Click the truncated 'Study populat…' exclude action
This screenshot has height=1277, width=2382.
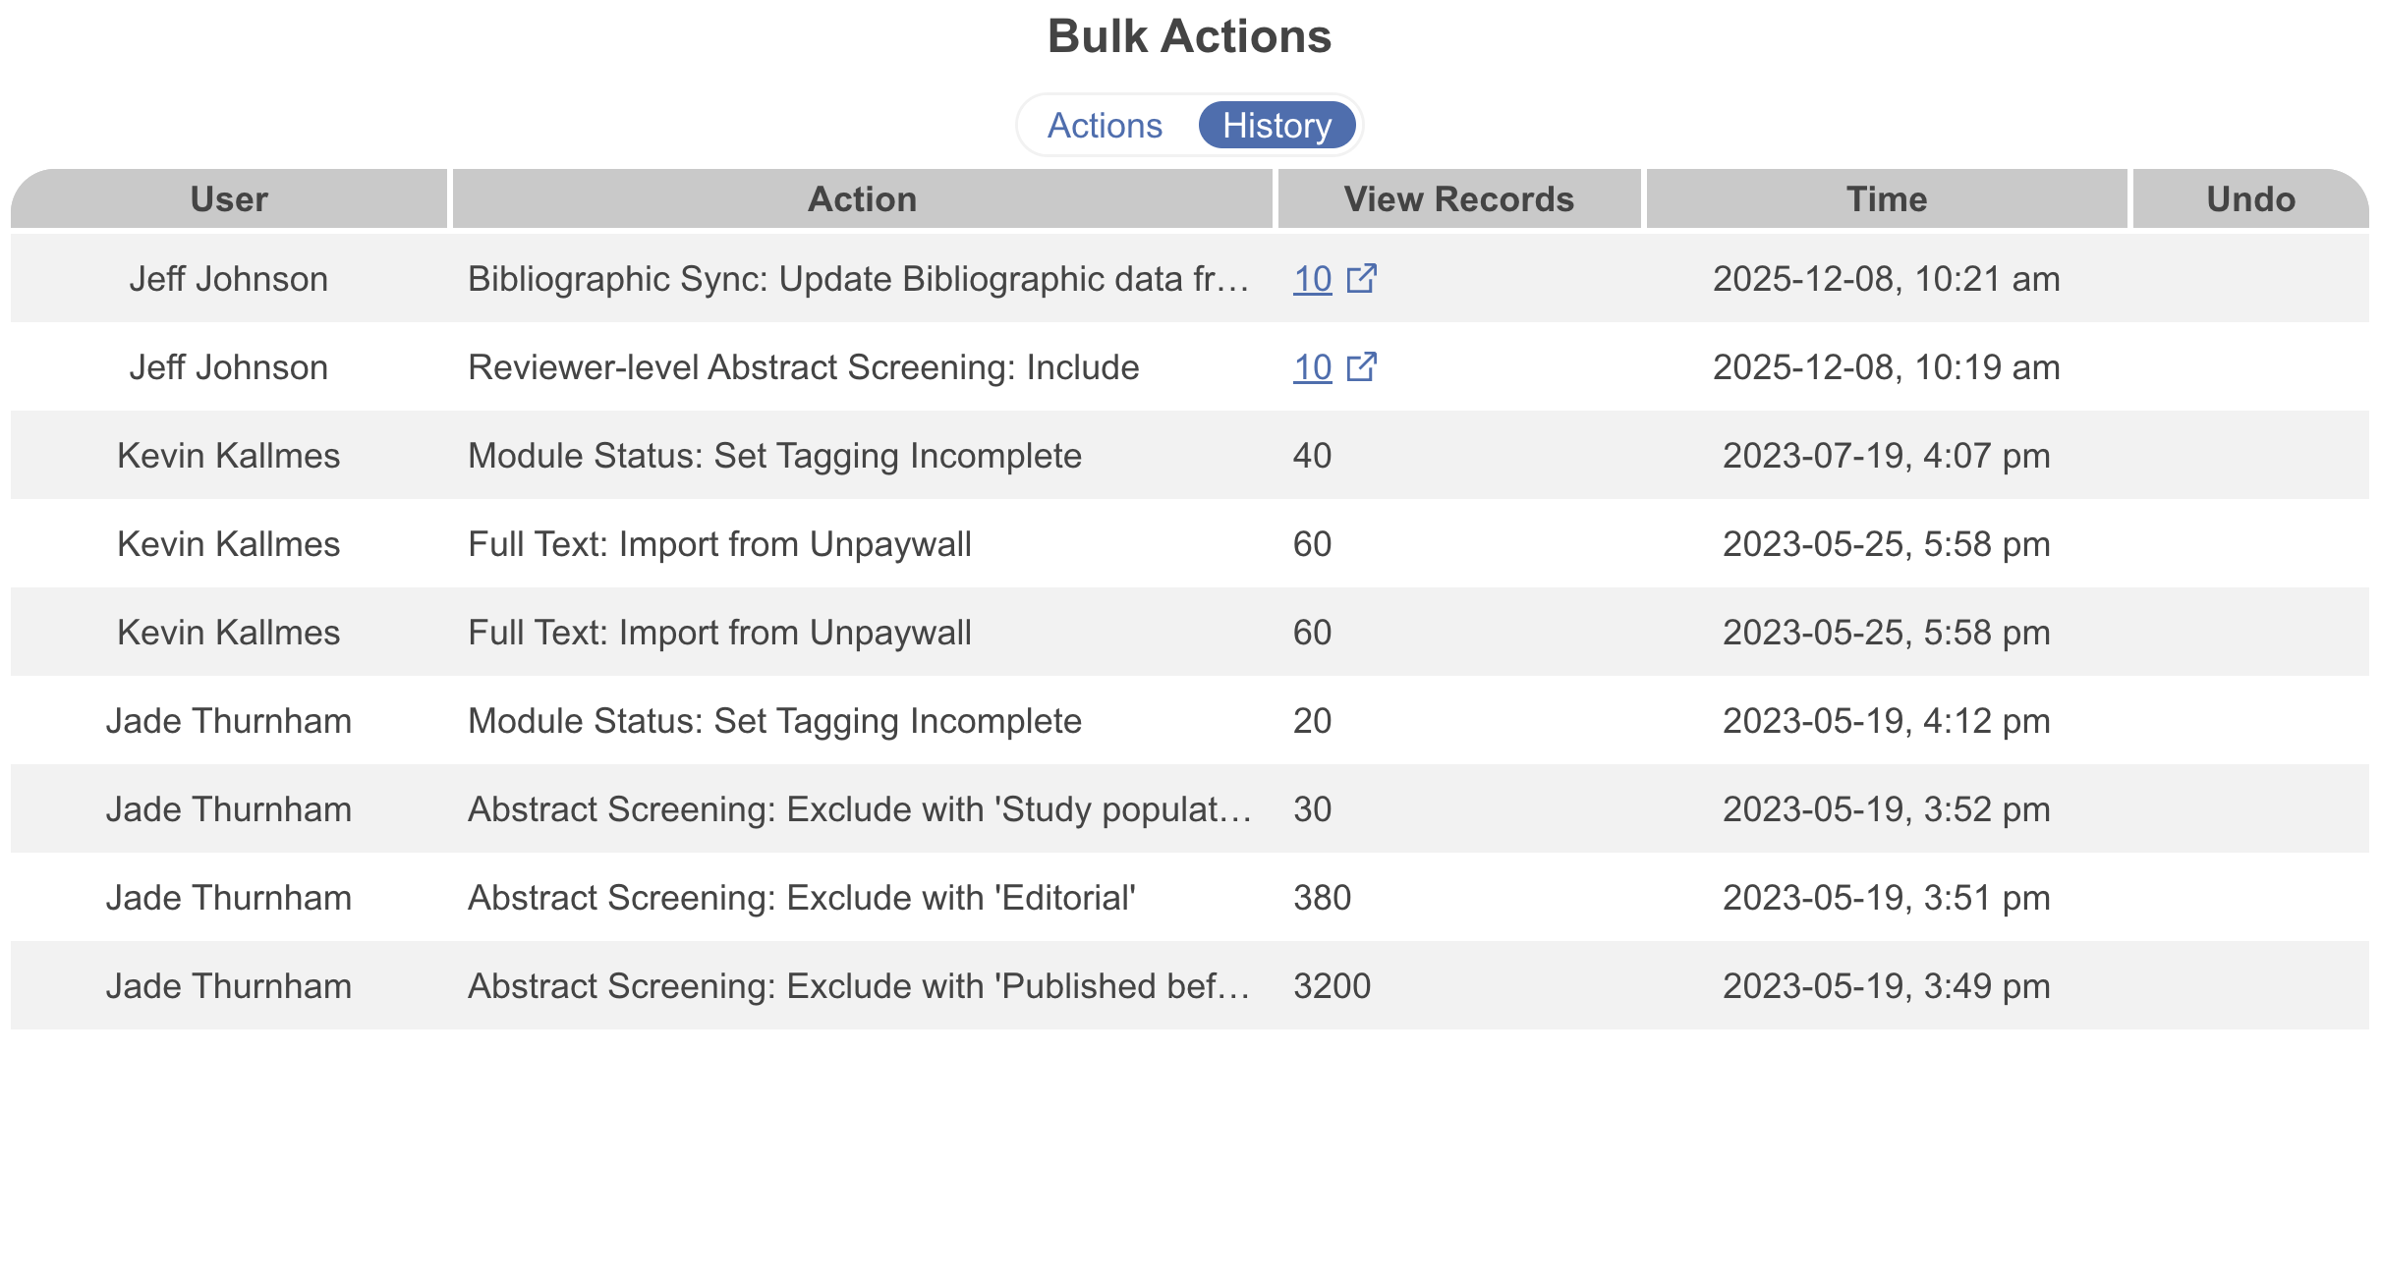click(858, 809)
